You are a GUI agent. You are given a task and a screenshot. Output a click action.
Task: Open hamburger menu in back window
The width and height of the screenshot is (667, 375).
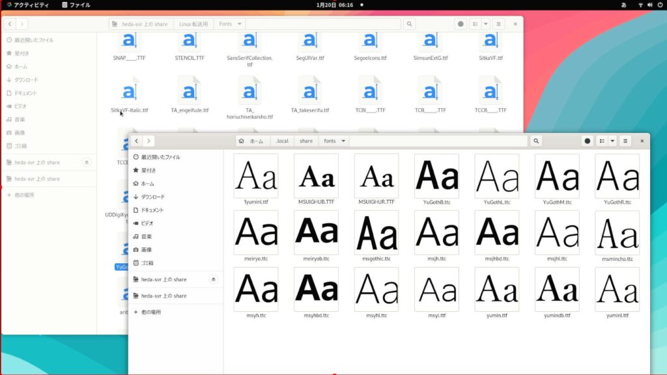[x=498, y=24]
